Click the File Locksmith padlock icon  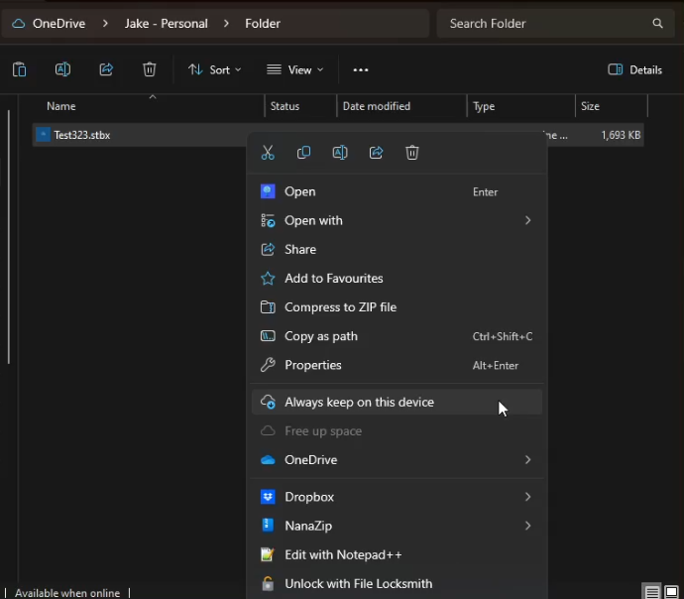[268, 583]
